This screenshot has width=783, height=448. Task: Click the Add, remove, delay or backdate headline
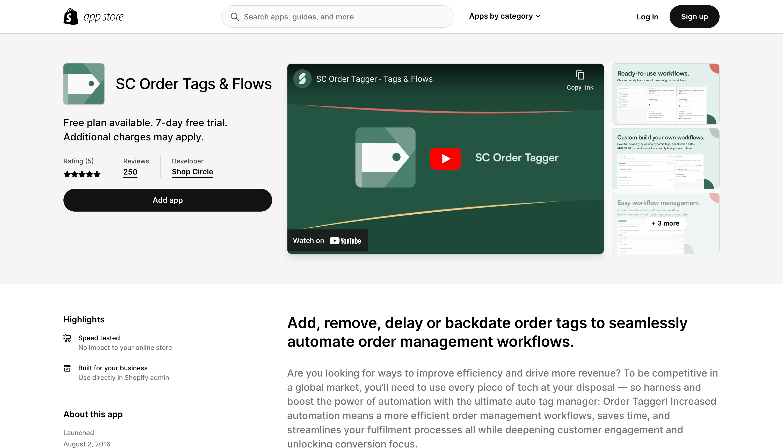[487, 332]
